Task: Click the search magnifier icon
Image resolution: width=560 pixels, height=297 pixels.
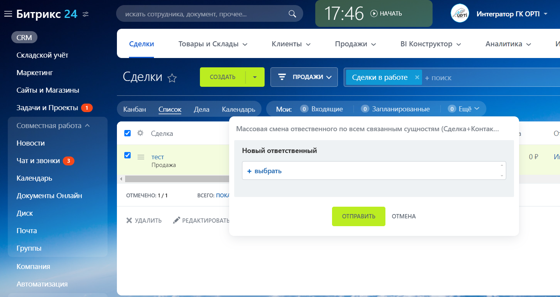Action: (292, 14)
